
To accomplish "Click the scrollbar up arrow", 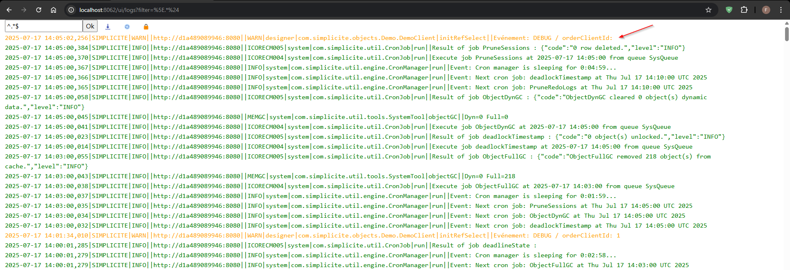I will tap(787, 23).
